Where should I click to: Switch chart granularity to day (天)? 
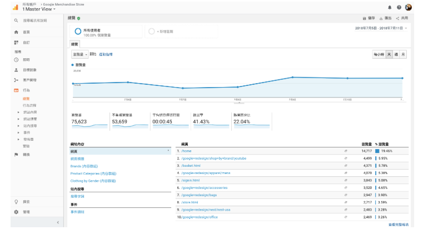click(x=389, y=54)
